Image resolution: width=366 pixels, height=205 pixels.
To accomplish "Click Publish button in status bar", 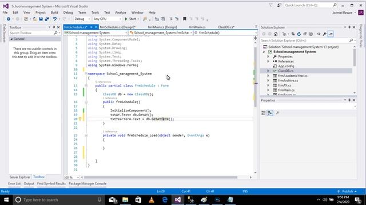I will click(x=347, y=191).
